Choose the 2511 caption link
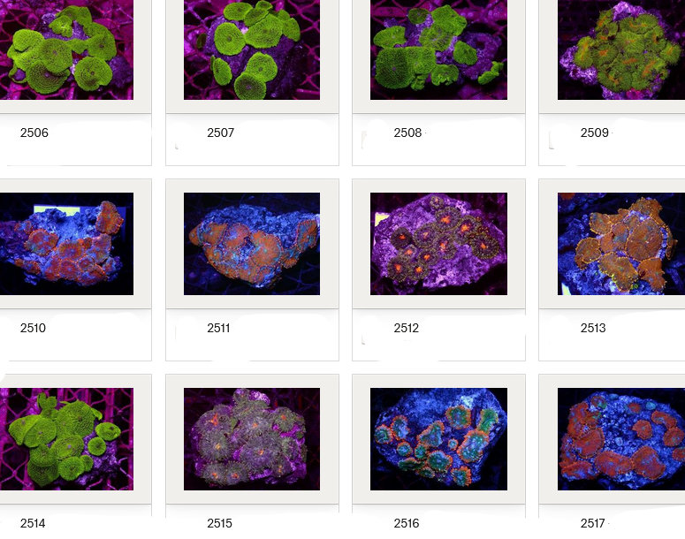Viewport: 685px width, 539px height. click(x=219, y=329)
